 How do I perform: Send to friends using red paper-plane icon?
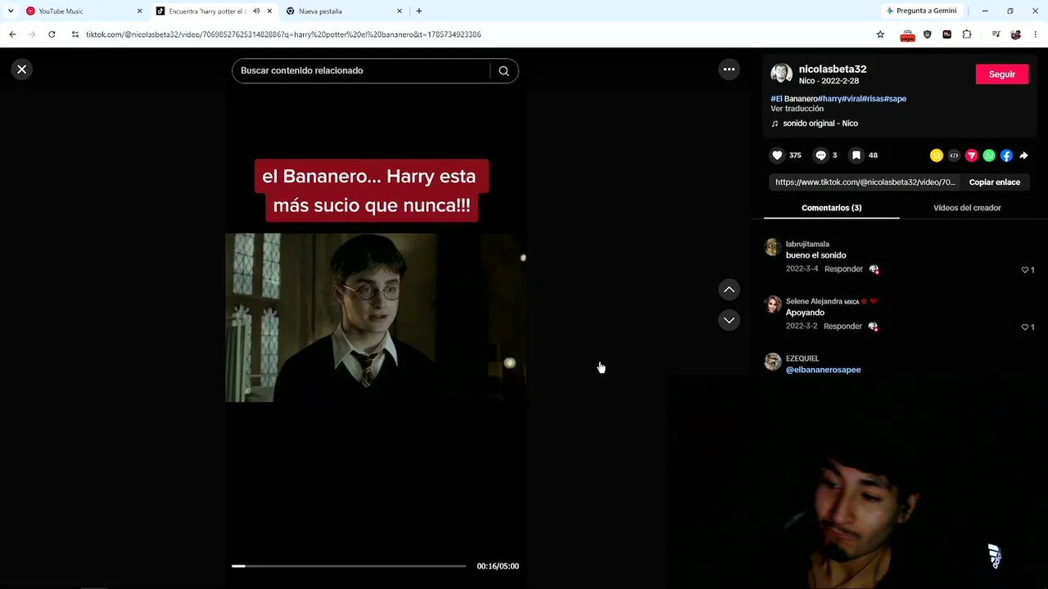pos(972,155)
